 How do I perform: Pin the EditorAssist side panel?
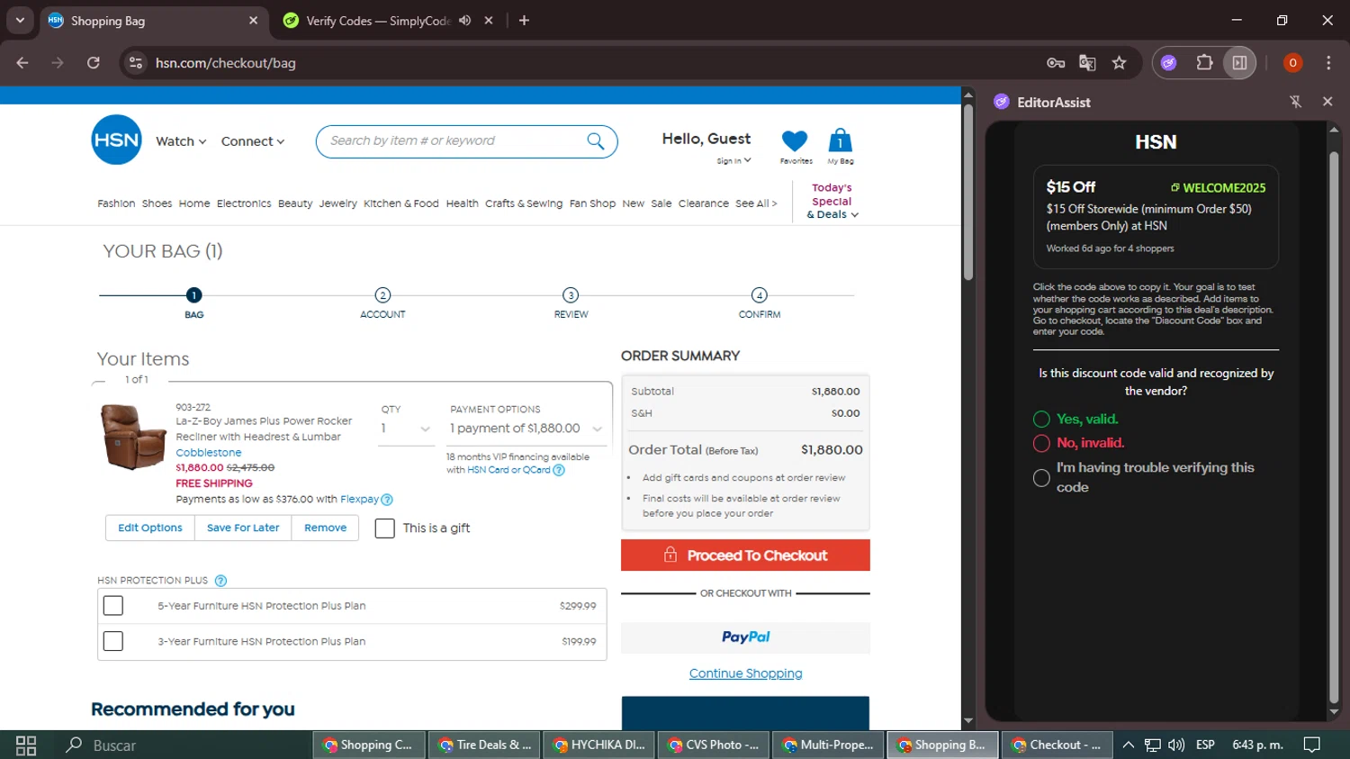click(1296, 102)
